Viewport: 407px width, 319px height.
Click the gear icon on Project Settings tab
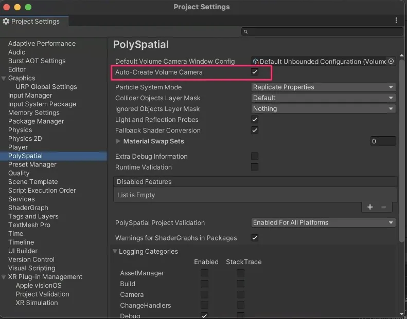[x=6, y=22]
